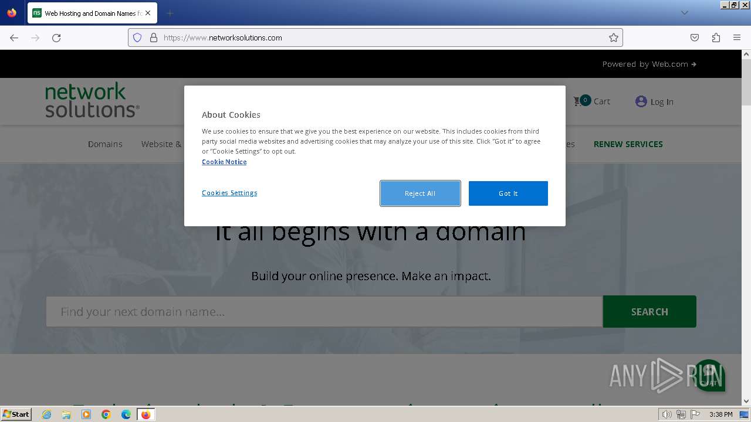Viewport: 751px width, 422px height.
Task: Close the Web Hosting and Domain Names tab
Action: point(148,13)
